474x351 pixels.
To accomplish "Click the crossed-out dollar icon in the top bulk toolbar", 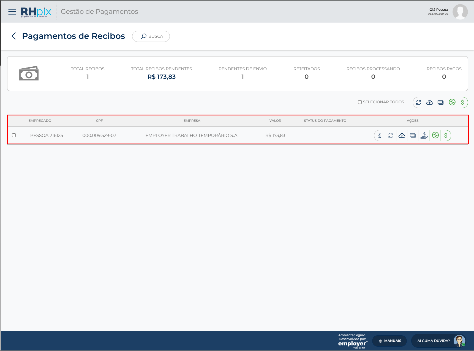I will [452, 102].
